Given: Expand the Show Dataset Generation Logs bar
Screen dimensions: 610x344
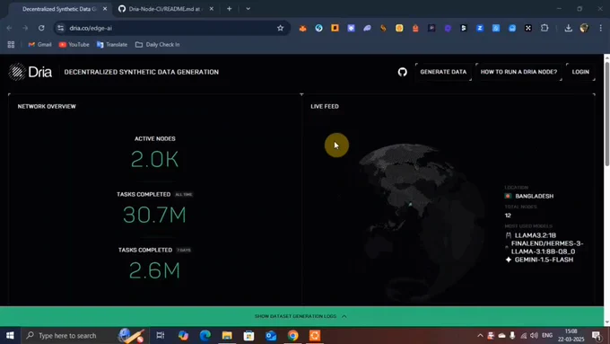Looking at the screenshot, I should tap(301, 316).
